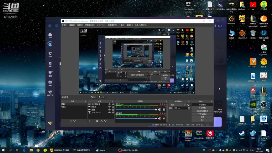
Task: Toggle visibility eye for 文本 (GDI+) source
Action: point(109,112)
